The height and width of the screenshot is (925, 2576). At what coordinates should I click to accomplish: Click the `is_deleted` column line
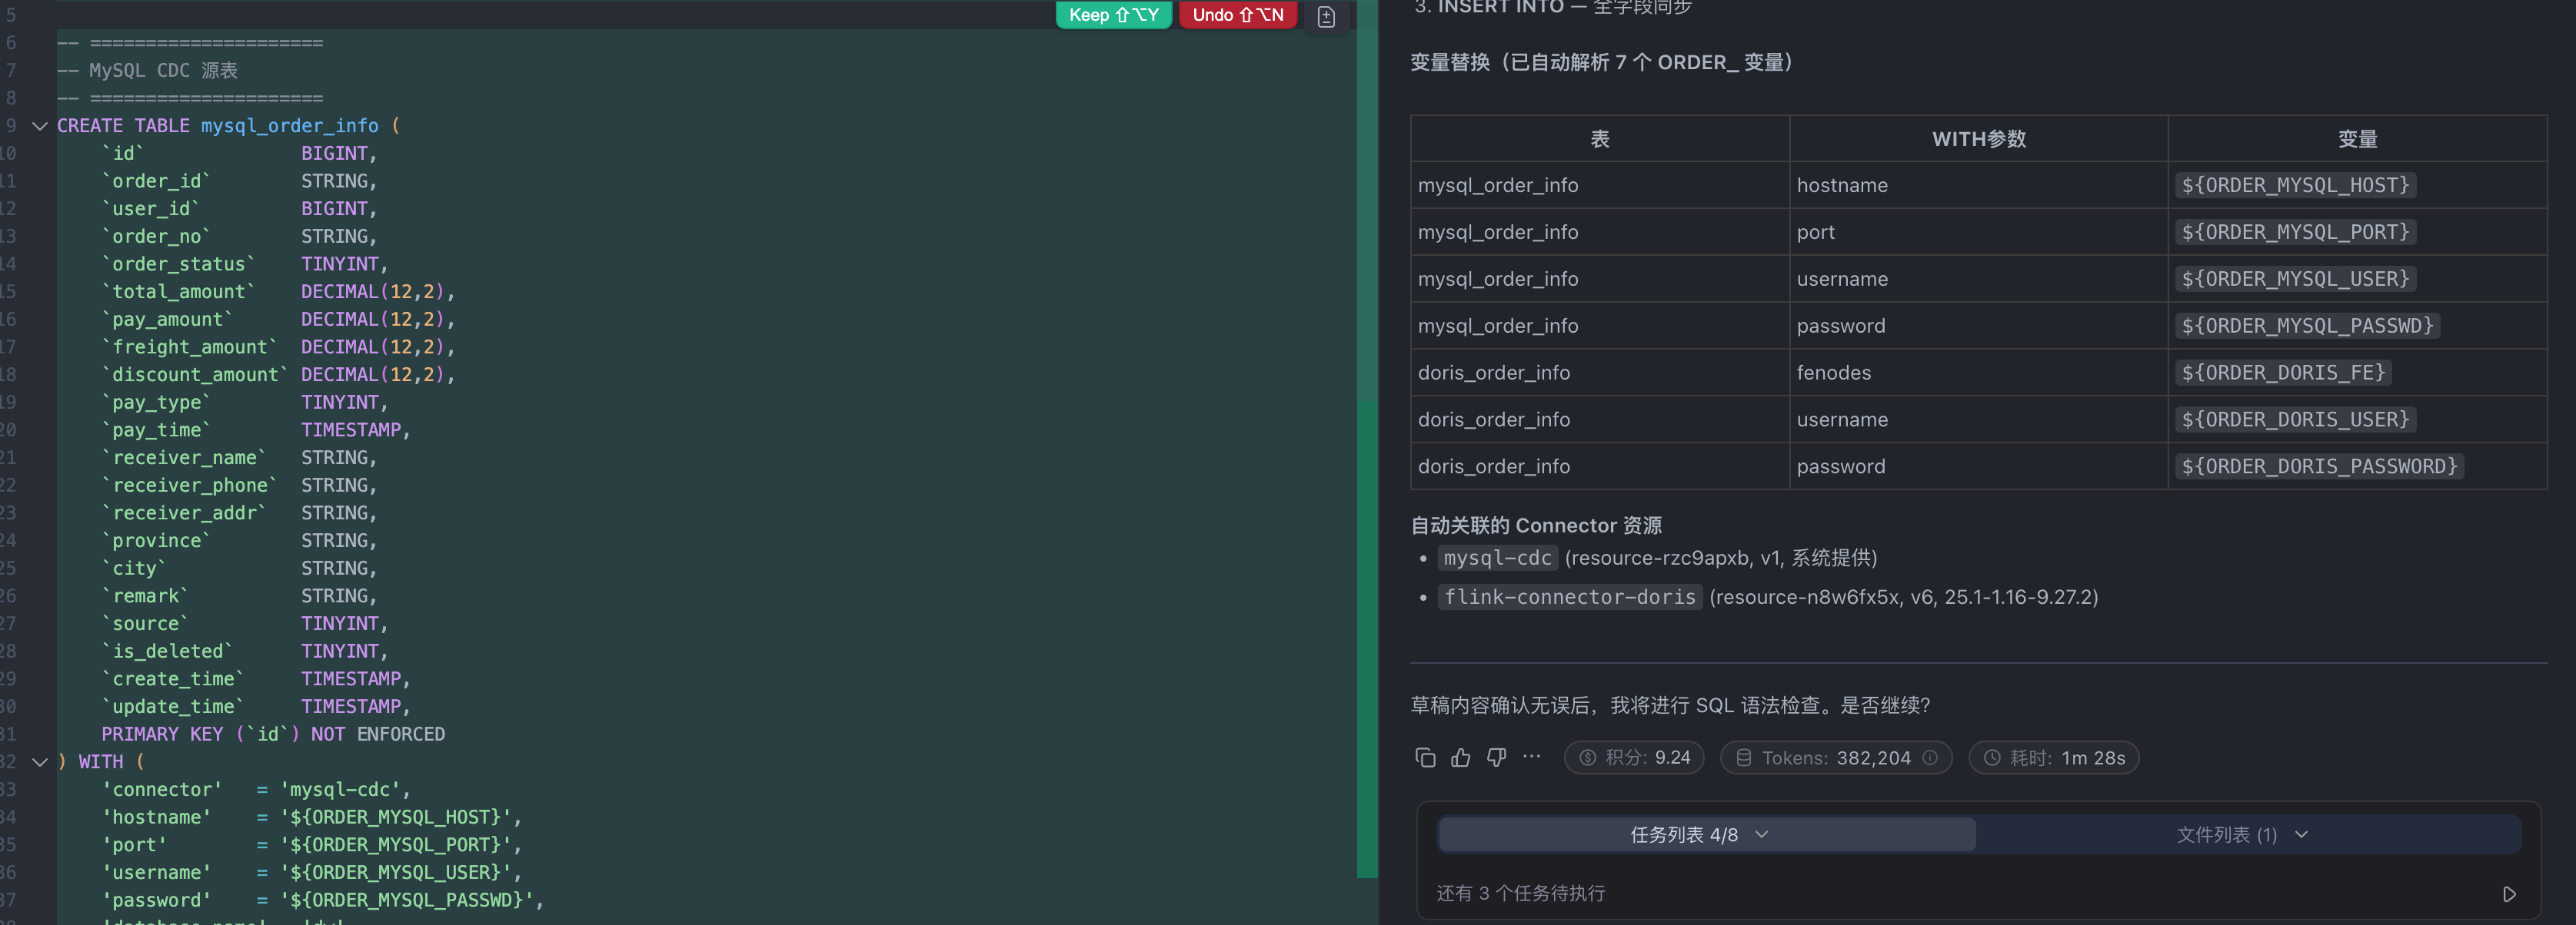245,651
